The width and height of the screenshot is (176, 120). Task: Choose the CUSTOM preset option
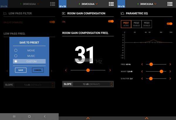[x=29, y=61]
